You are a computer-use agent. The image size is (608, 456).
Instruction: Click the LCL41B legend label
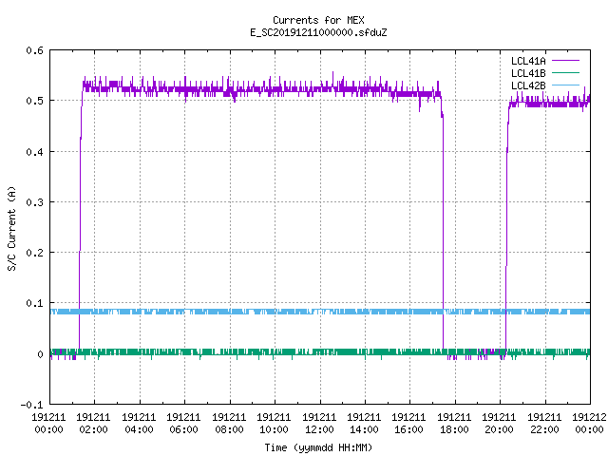[x=528, y=73]
